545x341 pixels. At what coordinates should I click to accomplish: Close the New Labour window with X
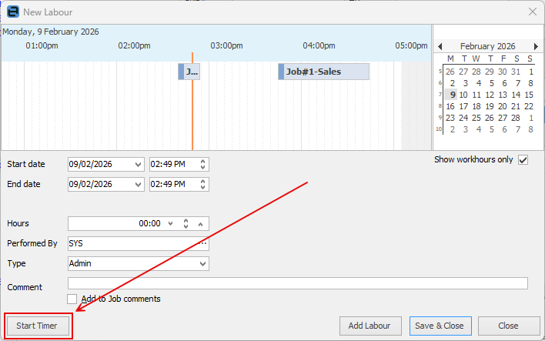tap(532, 12)
